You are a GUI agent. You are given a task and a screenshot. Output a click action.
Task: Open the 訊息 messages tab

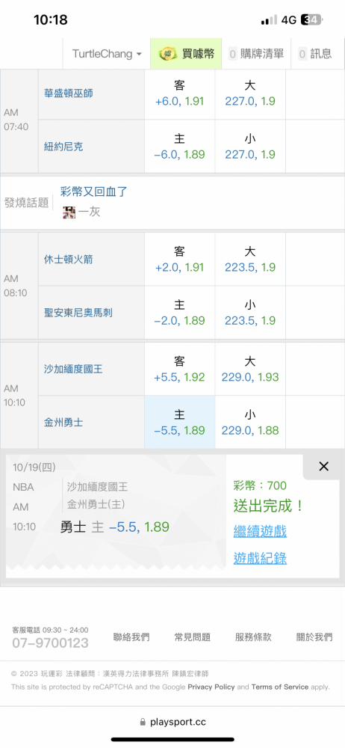point(315,54)
